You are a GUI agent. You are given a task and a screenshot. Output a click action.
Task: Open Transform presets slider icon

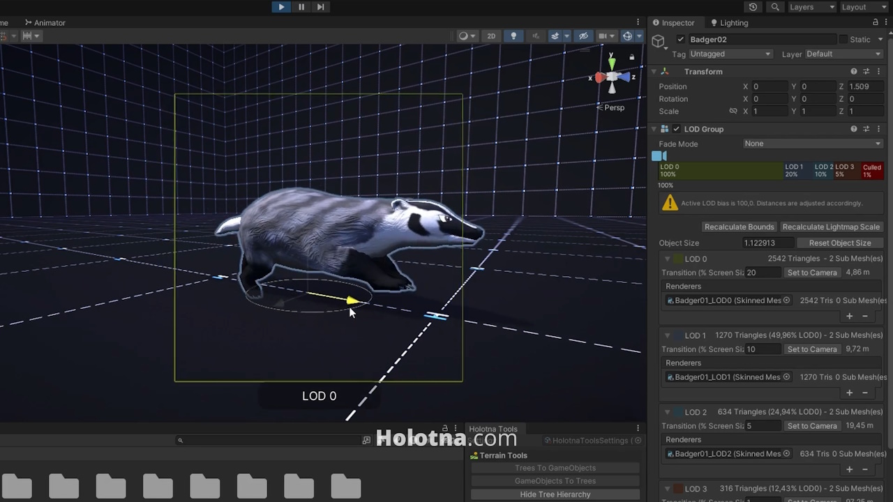pos(866,72)
